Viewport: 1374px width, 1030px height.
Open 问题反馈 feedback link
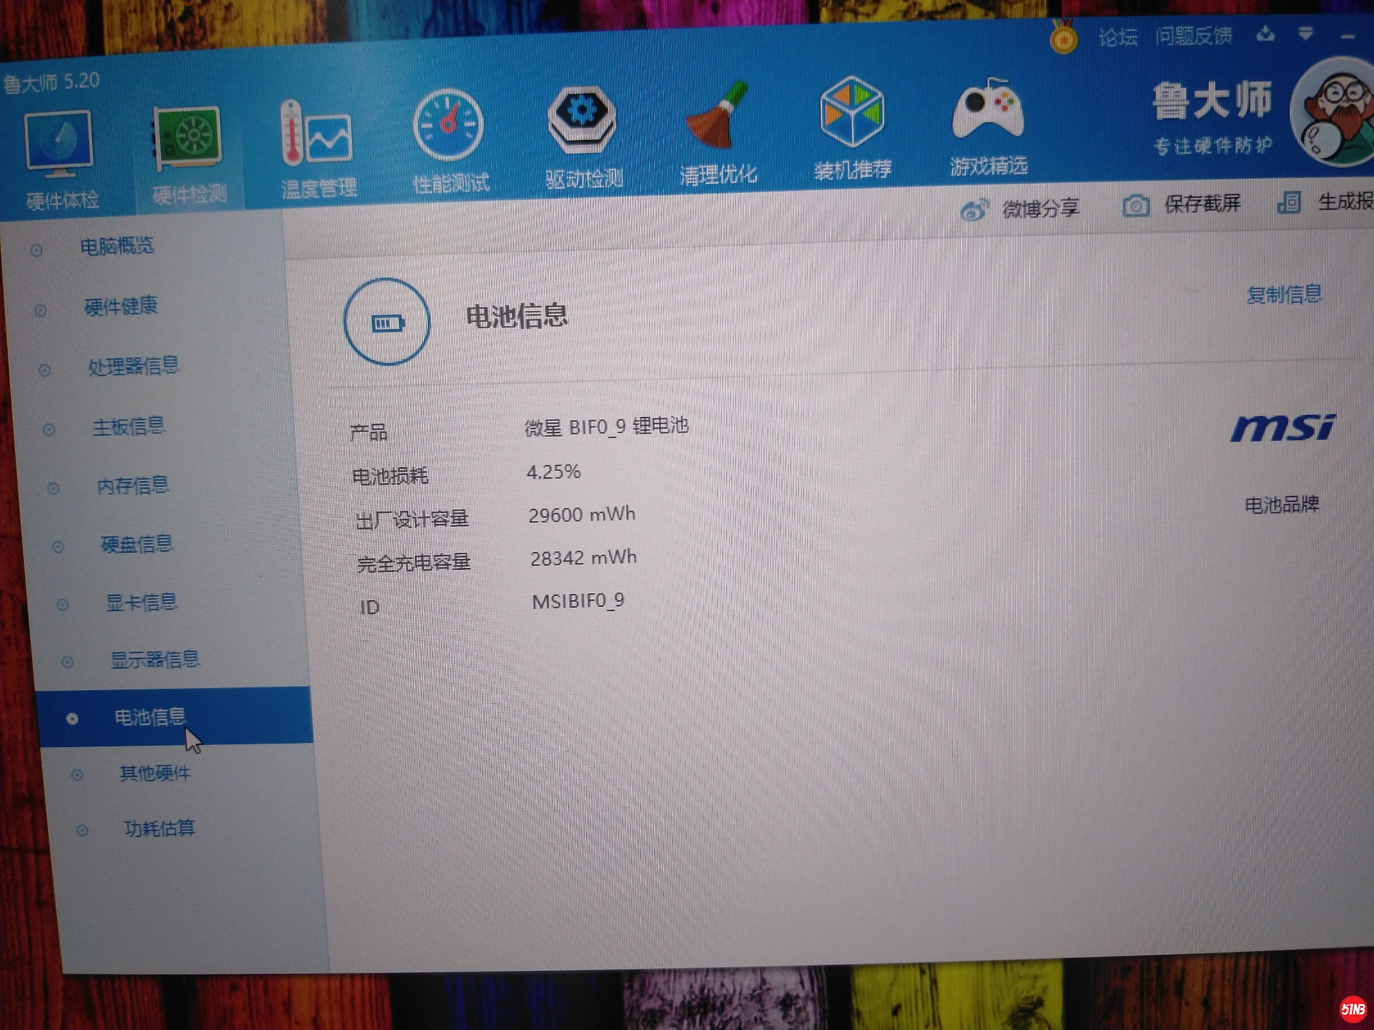coord(1193,36)
